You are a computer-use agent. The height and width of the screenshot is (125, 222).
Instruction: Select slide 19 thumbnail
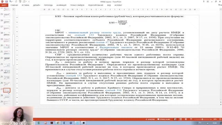(7, 40)
